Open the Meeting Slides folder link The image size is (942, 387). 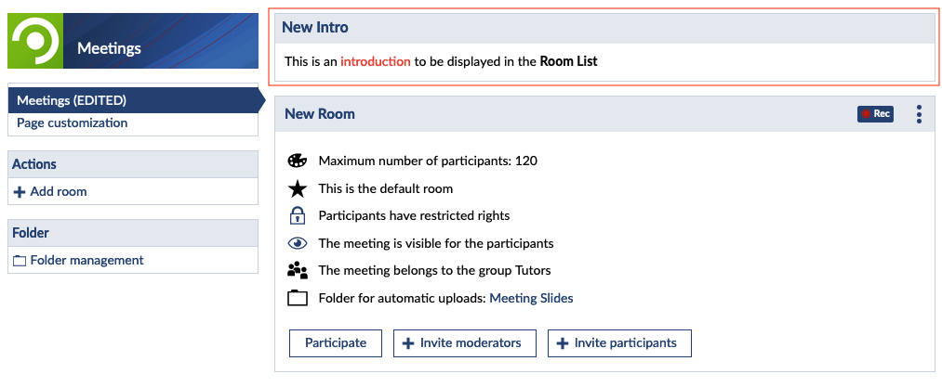tap(531, 299)
